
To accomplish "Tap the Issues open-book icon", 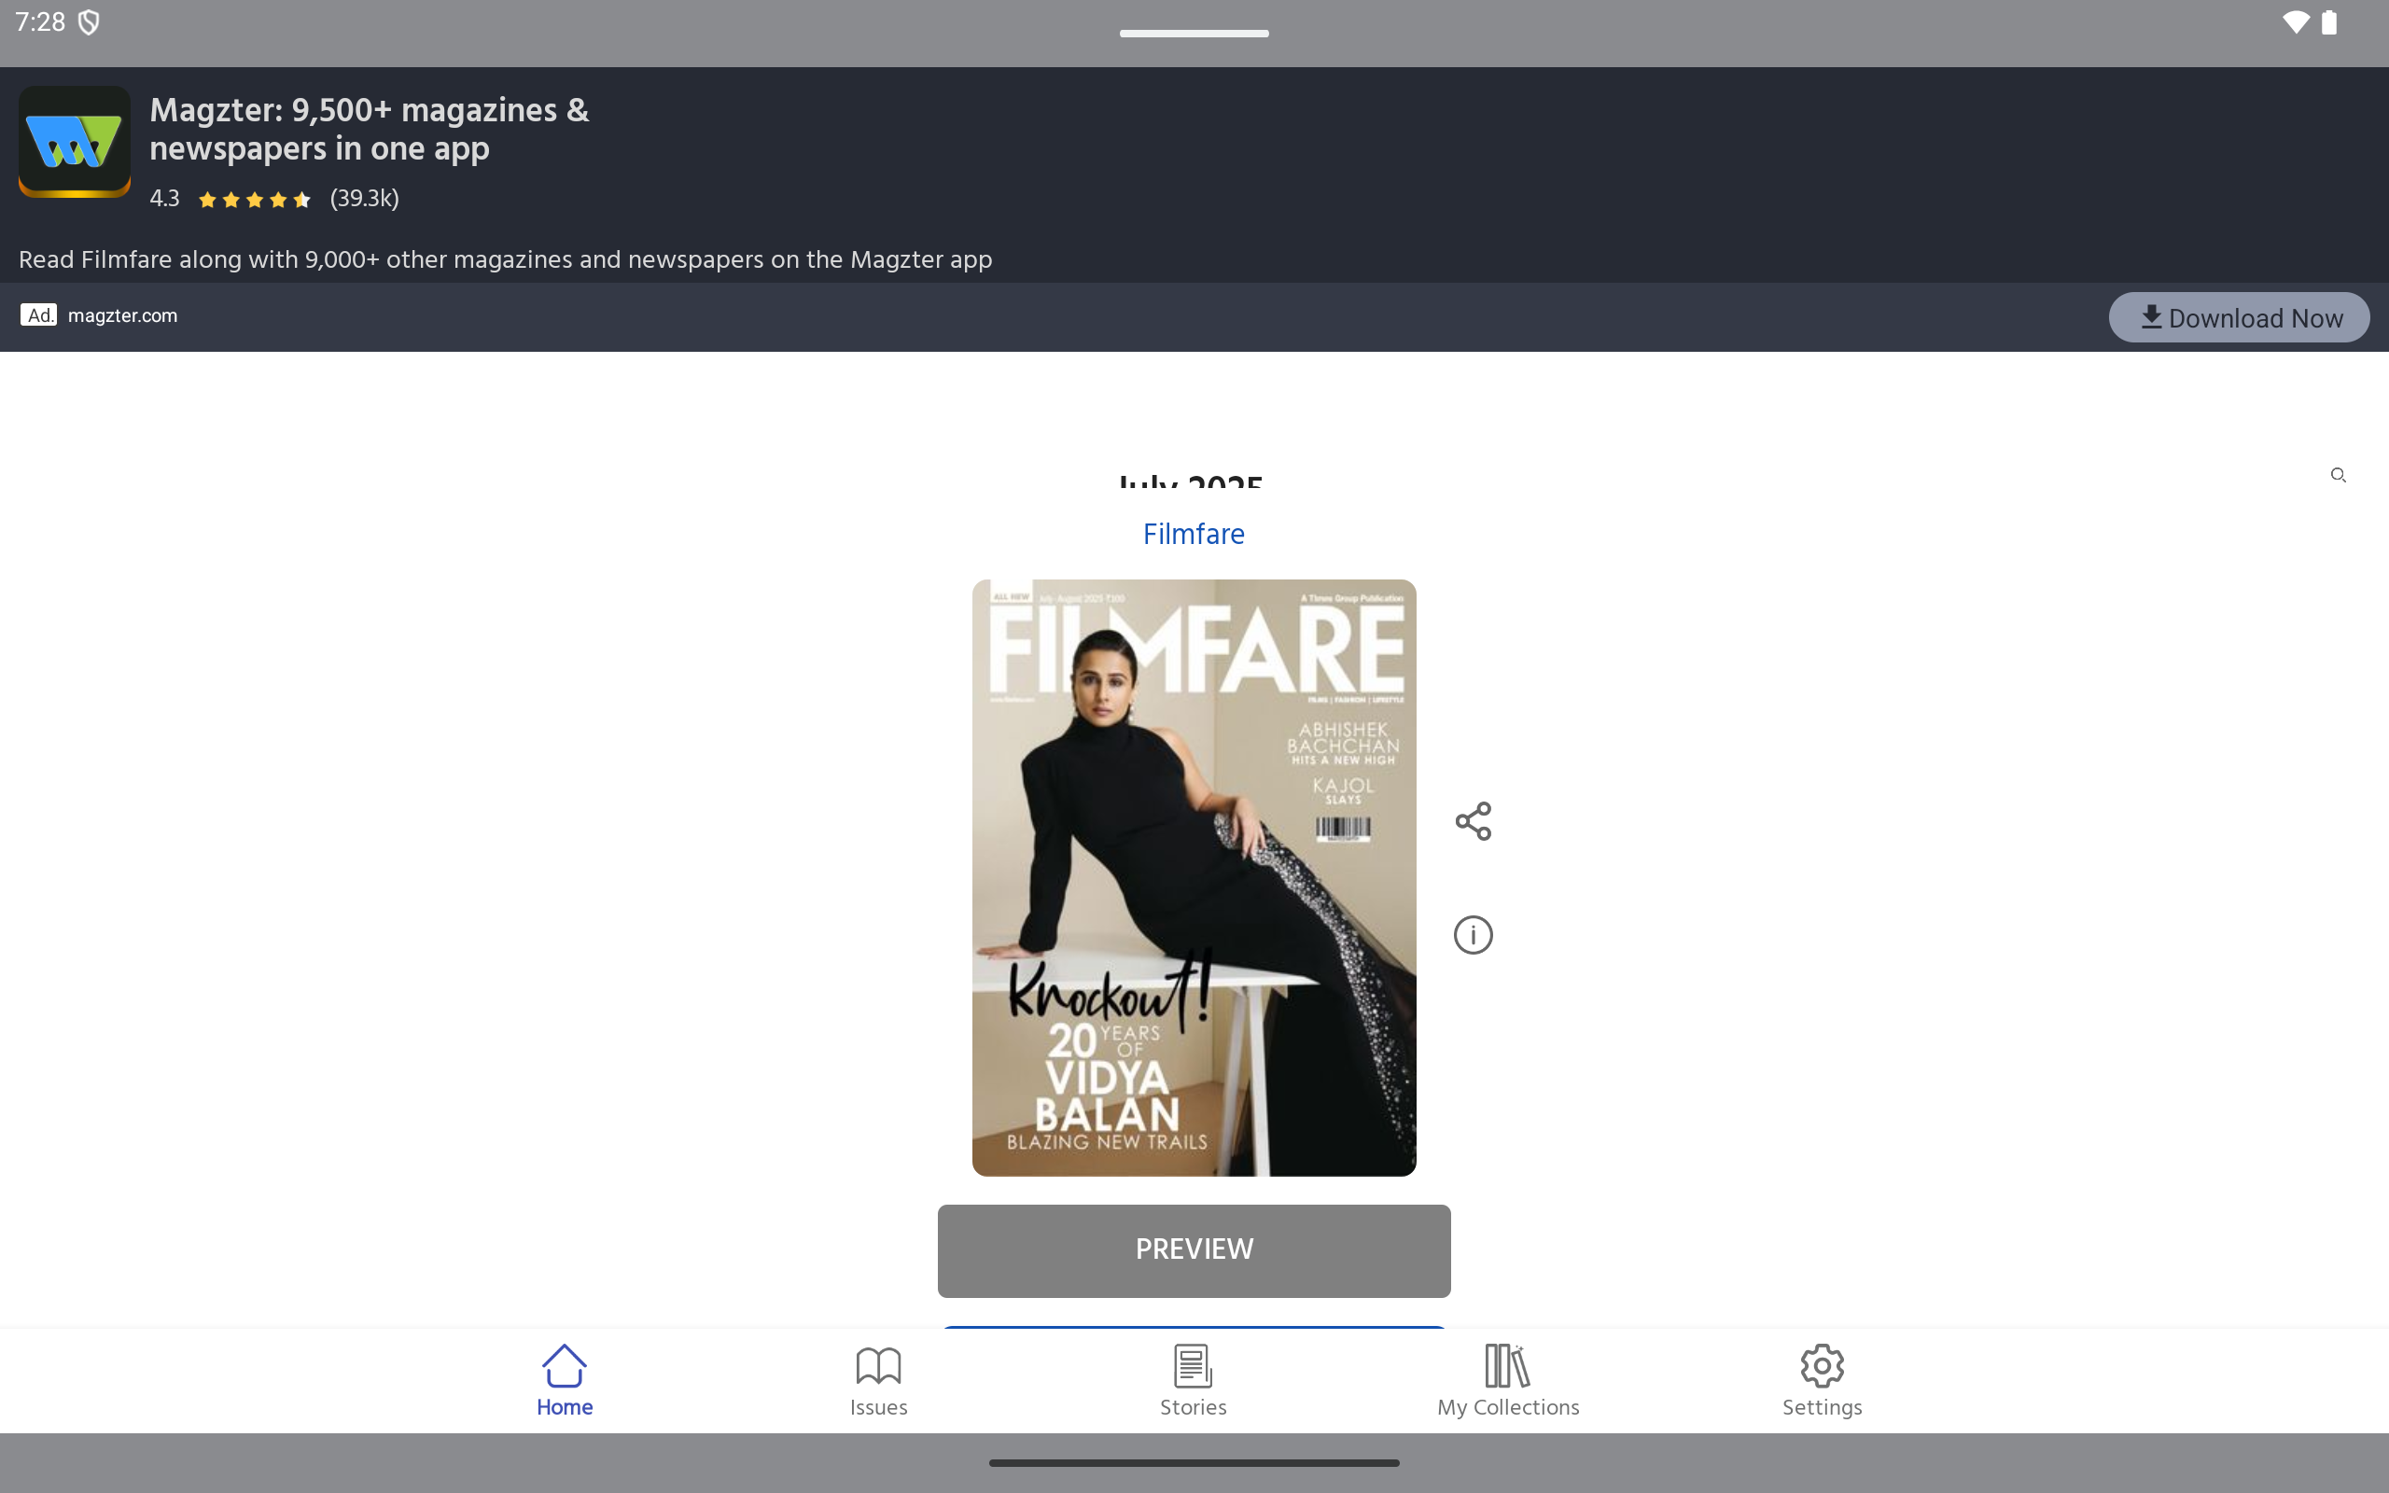I will (877, 1365).
